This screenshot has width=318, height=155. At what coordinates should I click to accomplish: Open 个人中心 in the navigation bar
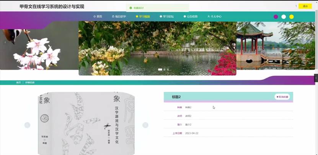(x=214, y=16)
